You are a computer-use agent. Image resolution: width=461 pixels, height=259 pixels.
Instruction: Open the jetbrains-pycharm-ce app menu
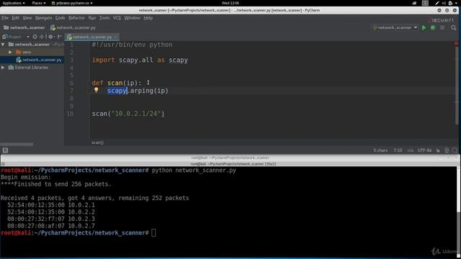click(x=72, y=3)
